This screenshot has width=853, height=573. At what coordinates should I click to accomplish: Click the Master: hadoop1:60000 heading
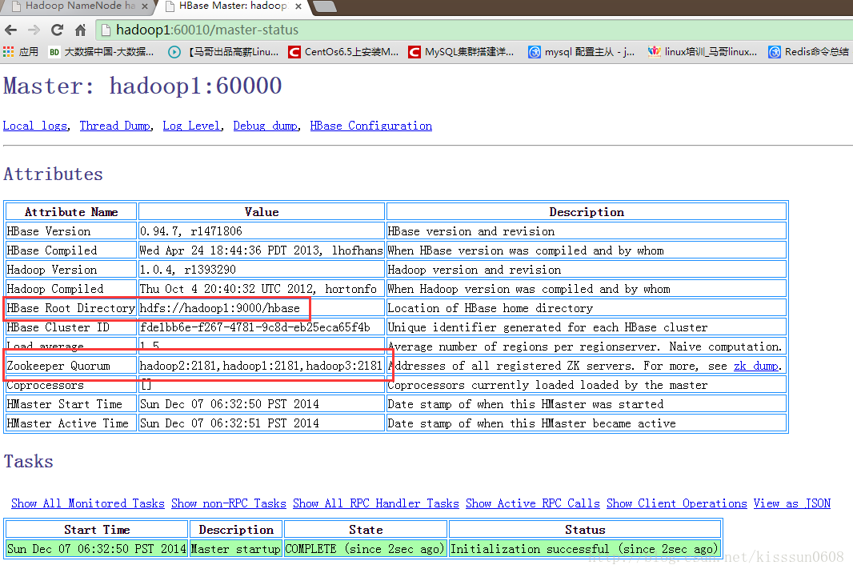point(142,86)
